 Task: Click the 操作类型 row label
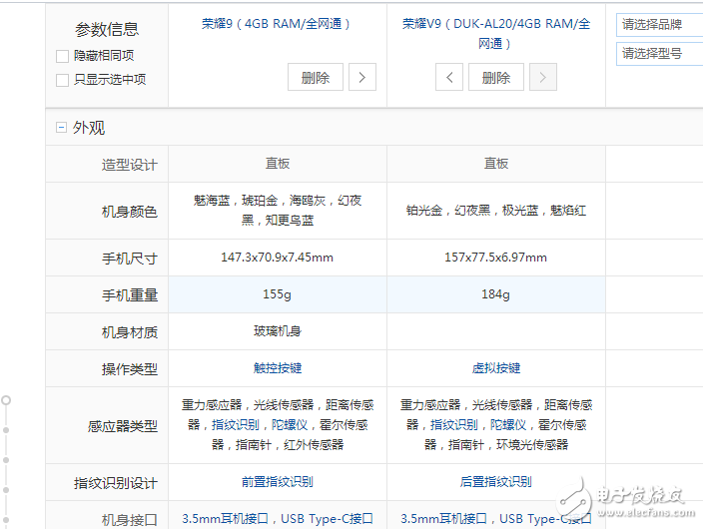130,369
